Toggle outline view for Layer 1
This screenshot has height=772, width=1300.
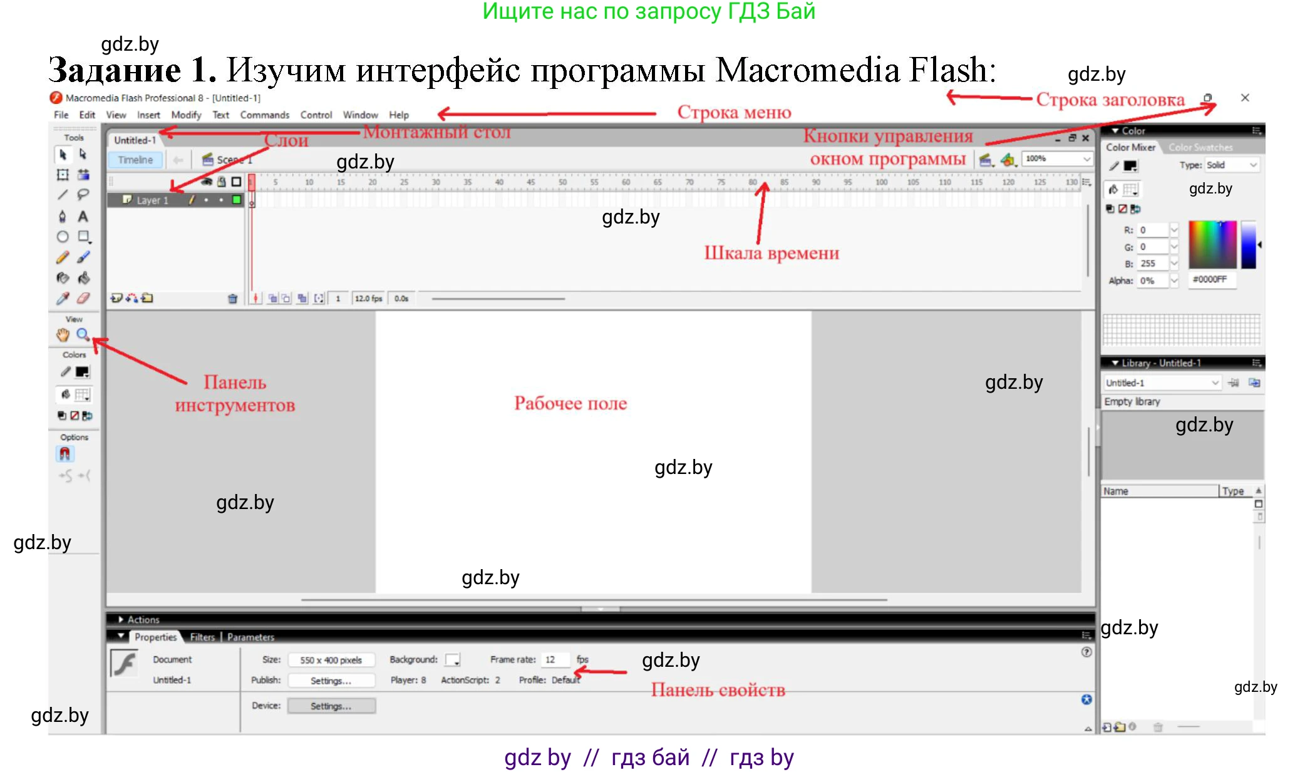(x=237, y=200)
